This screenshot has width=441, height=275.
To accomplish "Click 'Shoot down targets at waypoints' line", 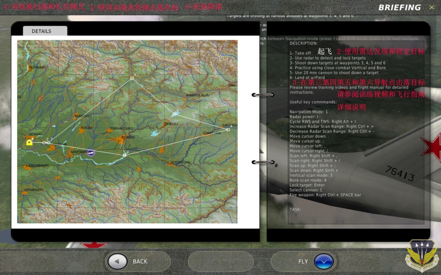I will point(338,63).
